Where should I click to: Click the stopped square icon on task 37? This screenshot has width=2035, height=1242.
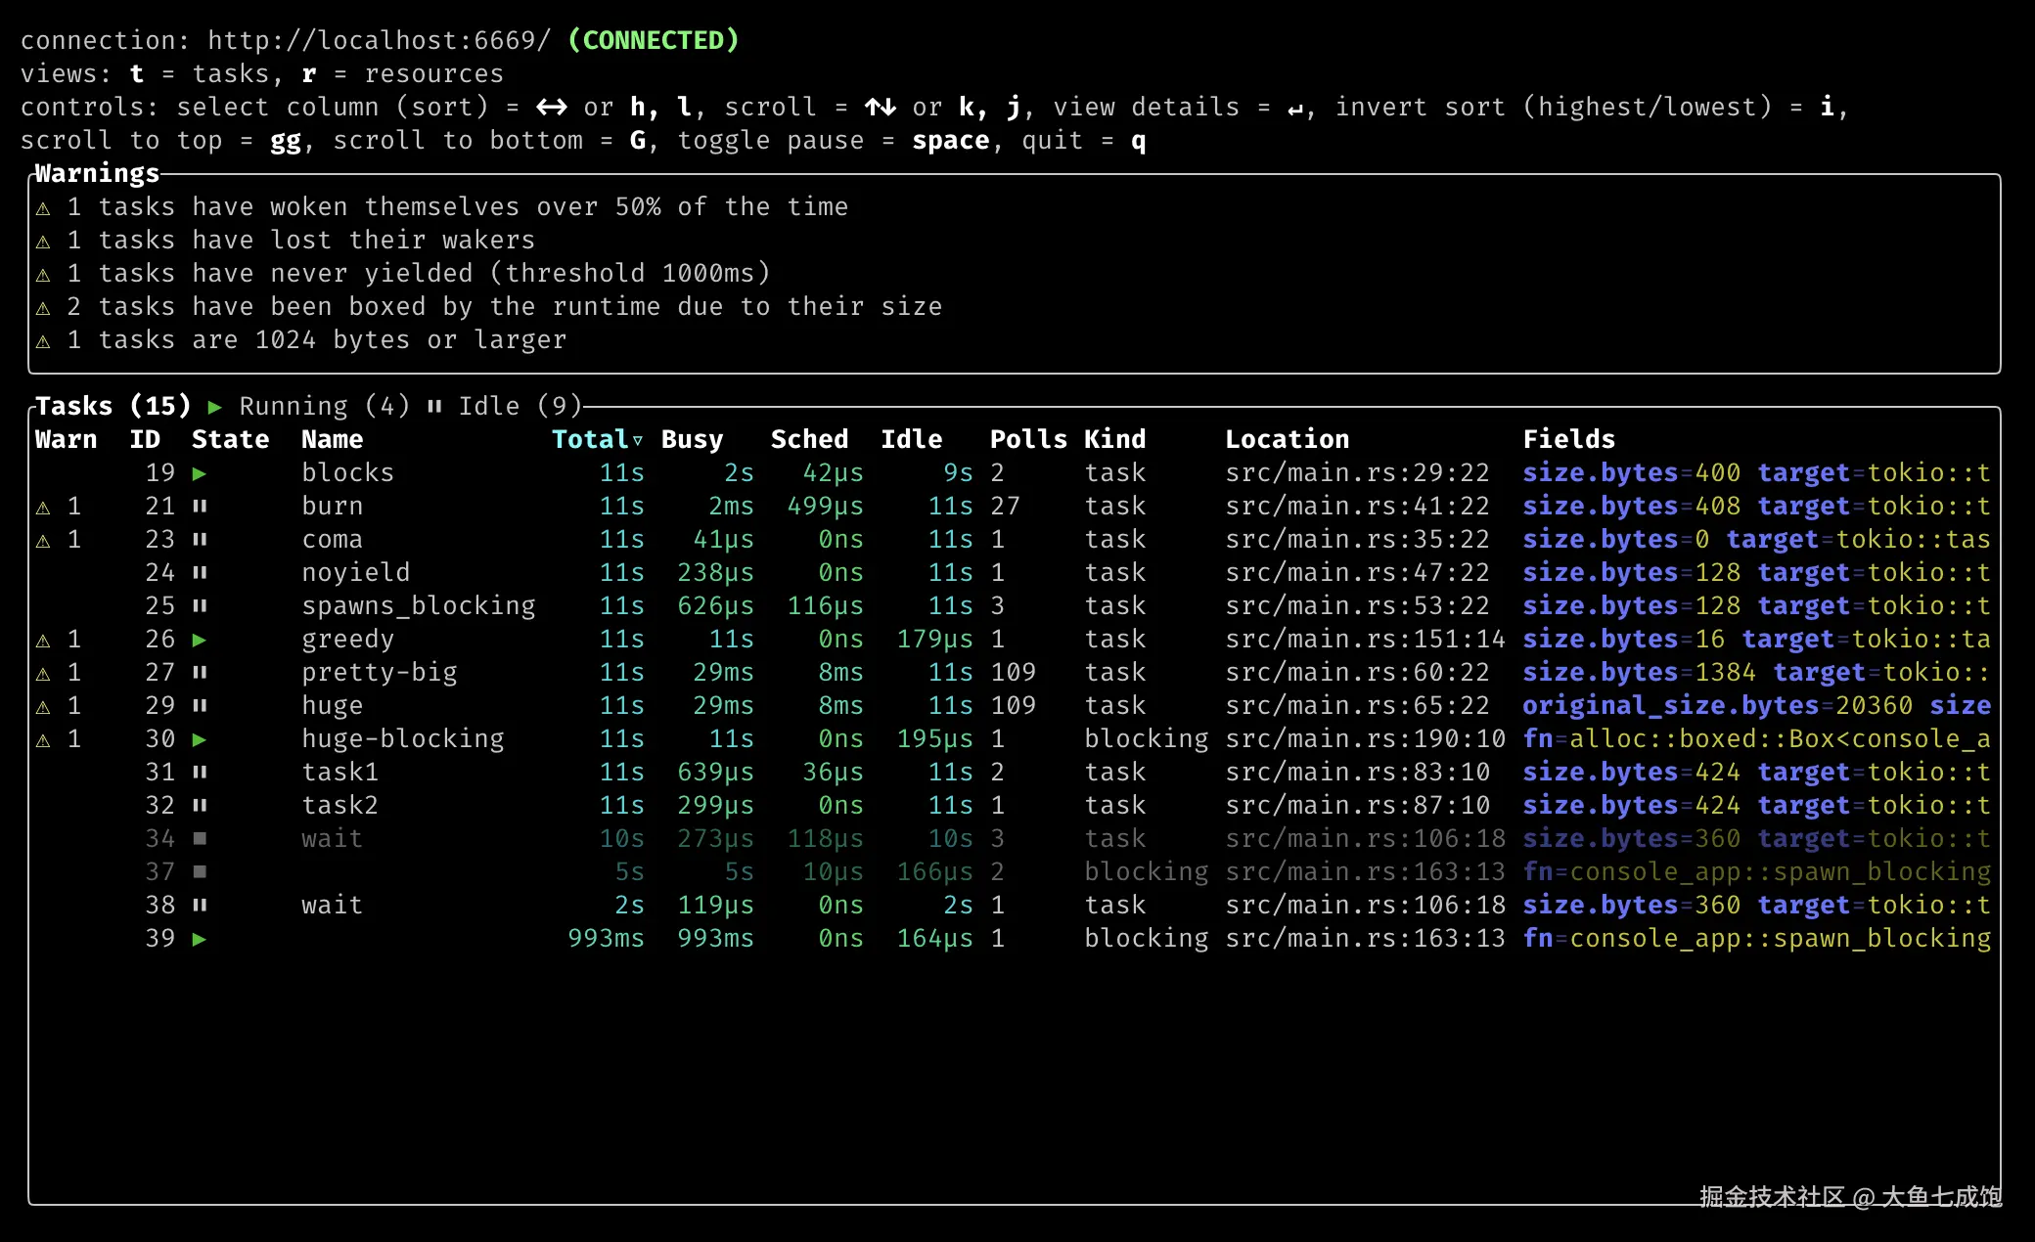[201, 871]
